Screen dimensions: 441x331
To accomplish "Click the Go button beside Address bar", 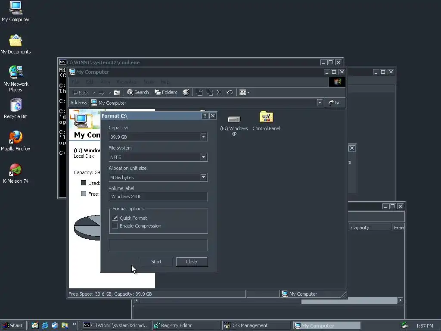I will pos(334,103).
